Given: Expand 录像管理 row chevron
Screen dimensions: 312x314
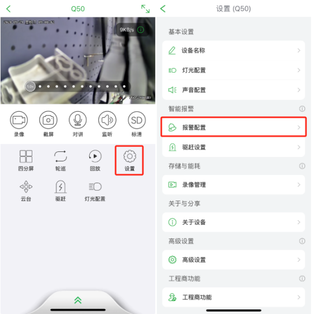Looking at the screenshot, I should point(299,184).
